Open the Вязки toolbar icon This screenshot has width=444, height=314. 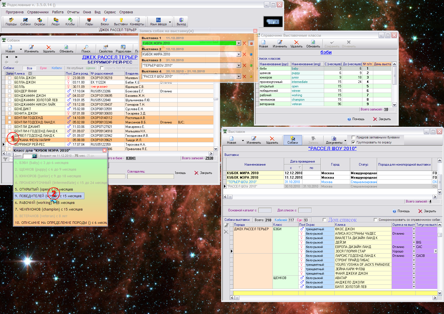[105, 22]
